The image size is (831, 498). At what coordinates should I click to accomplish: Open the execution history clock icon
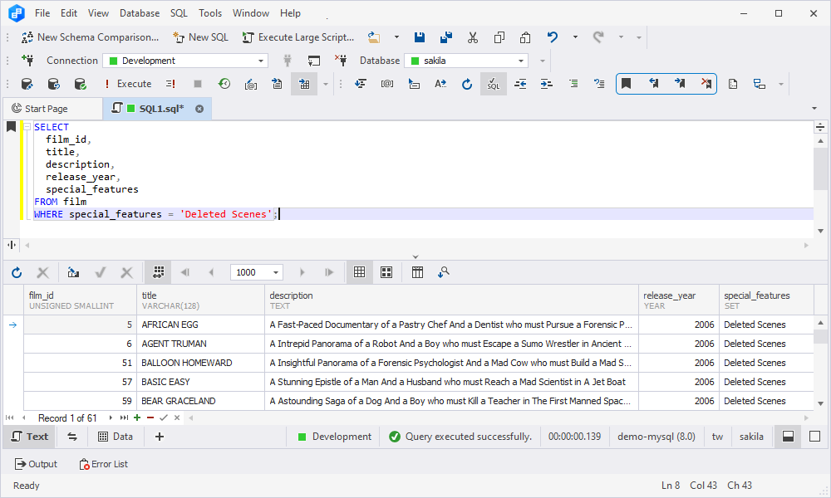[x=224, y=84]
